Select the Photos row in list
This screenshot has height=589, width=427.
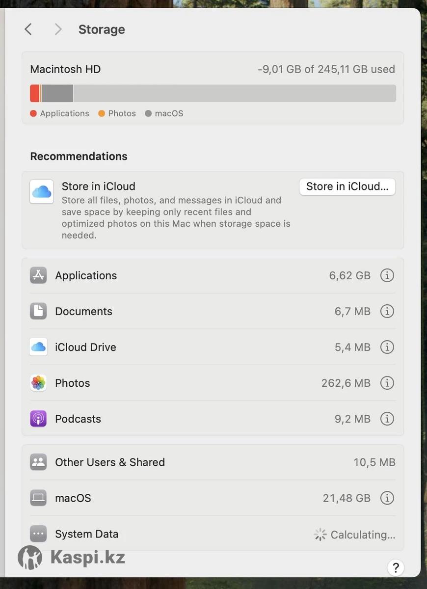(213, 383)
